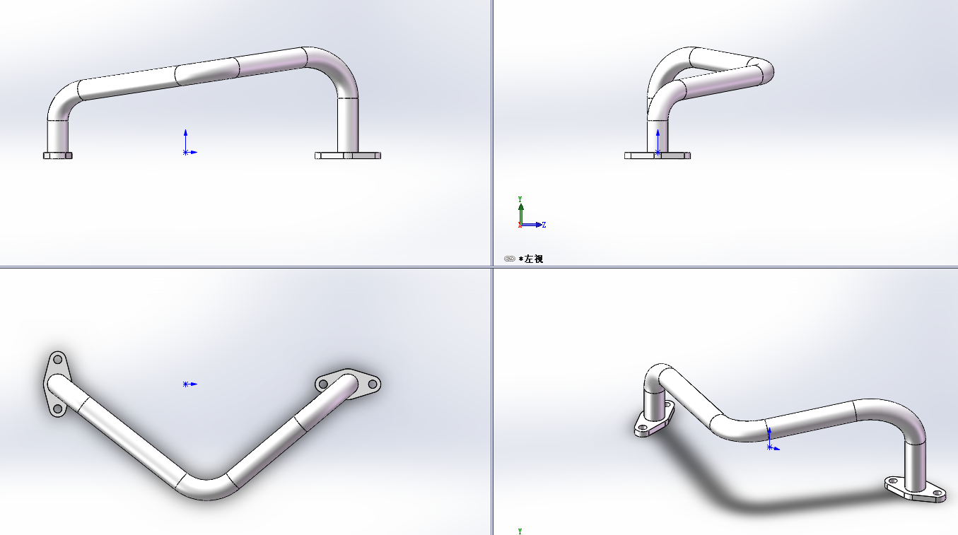This screenshot has width=958, height=535.
Task: Select the origin marker in the isometric view
Action: 769,447
